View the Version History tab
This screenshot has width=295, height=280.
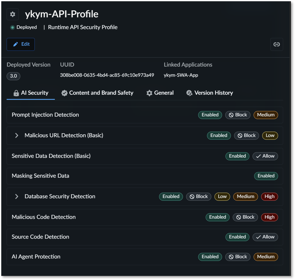(210, 93)
